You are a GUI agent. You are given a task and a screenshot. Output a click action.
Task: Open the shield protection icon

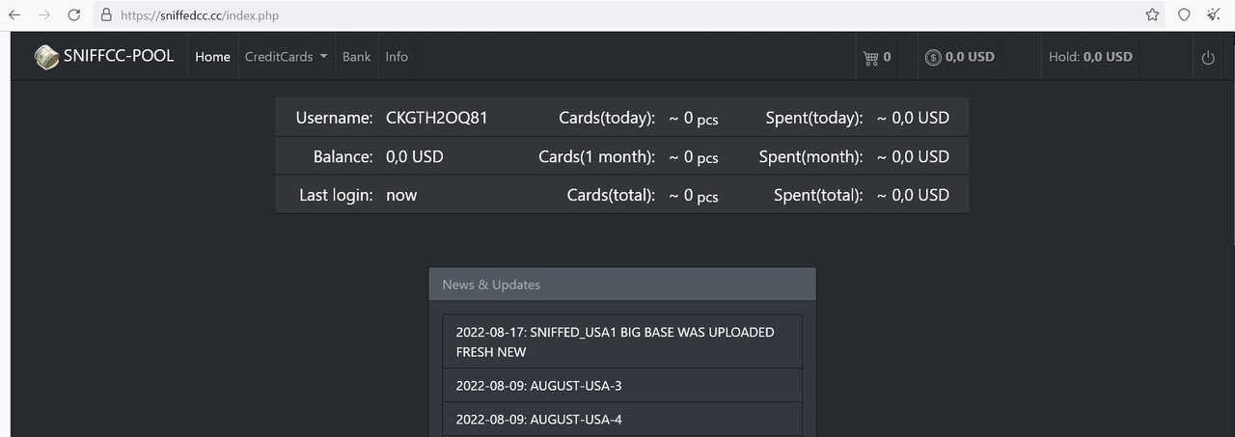1184,14
